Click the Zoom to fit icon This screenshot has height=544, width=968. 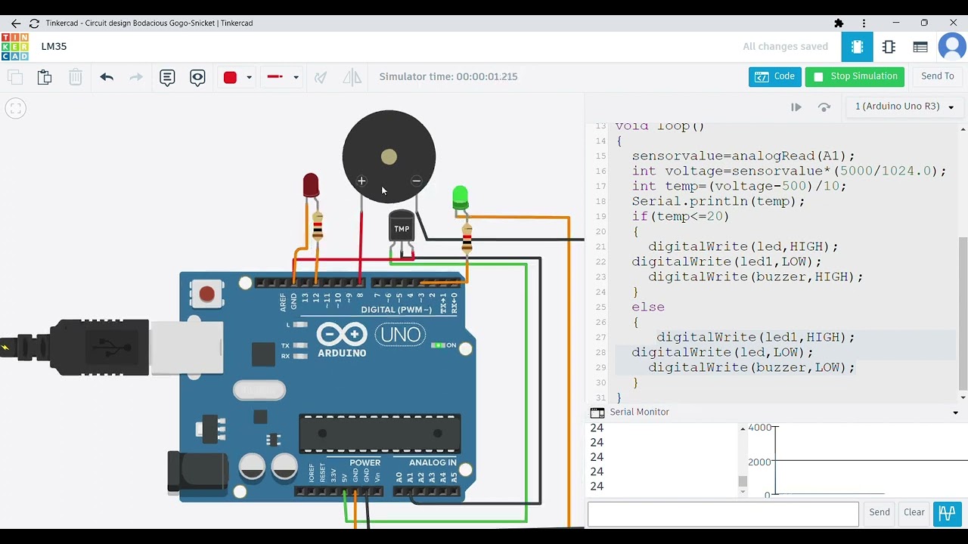pyautogui.click(x=15, y=108)
